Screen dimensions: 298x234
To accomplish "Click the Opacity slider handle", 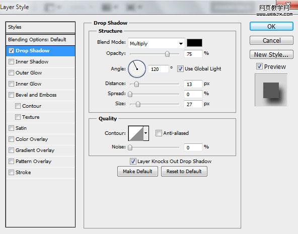I will tap(167, 54).
